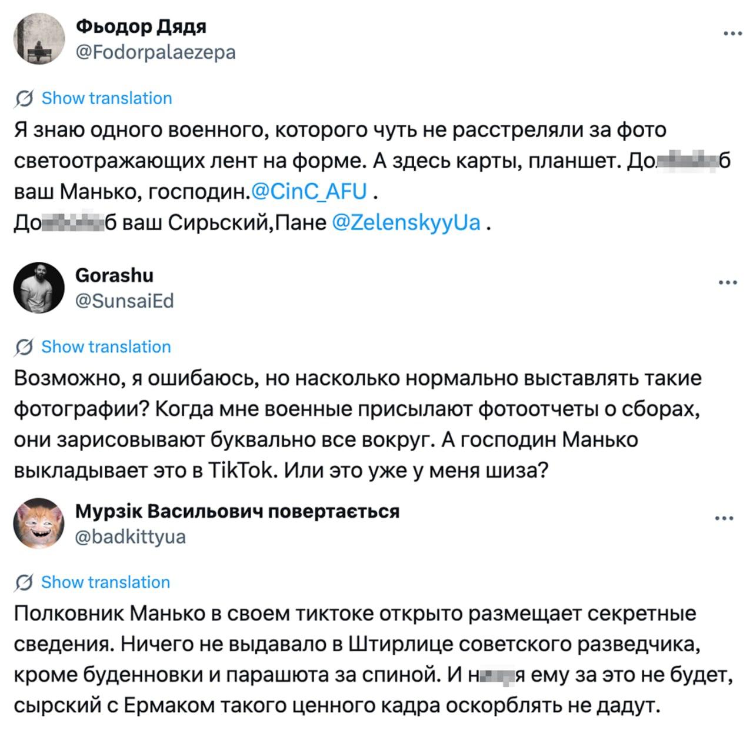Show translation of Мурзік Васильович's tweet
Image resolution: width=753 pixels, height=733 pixels.
(x=105, y=582)
